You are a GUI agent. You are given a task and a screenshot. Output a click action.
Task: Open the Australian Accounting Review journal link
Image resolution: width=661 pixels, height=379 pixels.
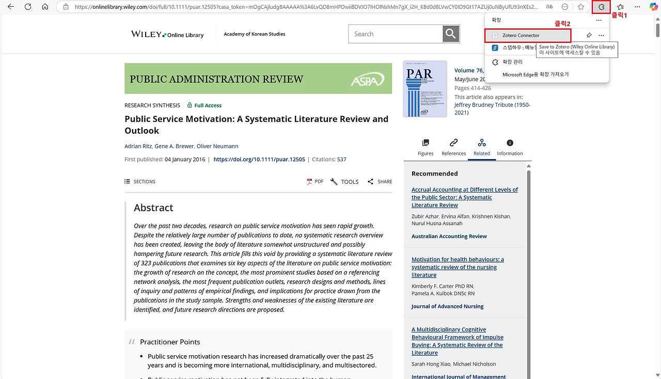(x=449, y=236)
